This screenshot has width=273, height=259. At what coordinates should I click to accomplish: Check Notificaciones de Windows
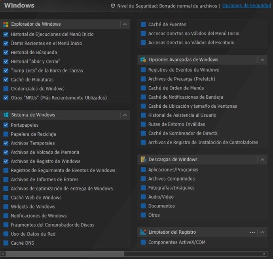tap(6, 215)
